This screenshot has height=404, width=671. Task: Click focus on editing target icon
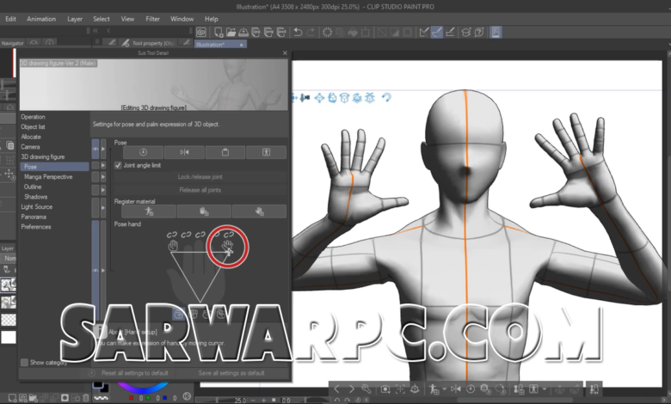coord(400,389)
